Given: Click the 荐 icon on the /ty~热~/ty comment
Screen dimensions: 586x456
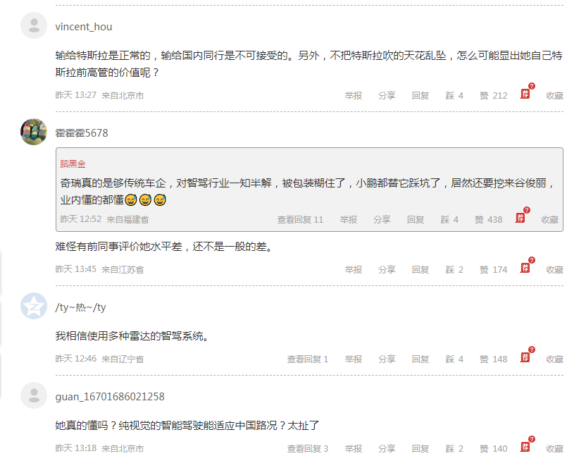Looking at the screenshot, I should [x=525, y=357].
